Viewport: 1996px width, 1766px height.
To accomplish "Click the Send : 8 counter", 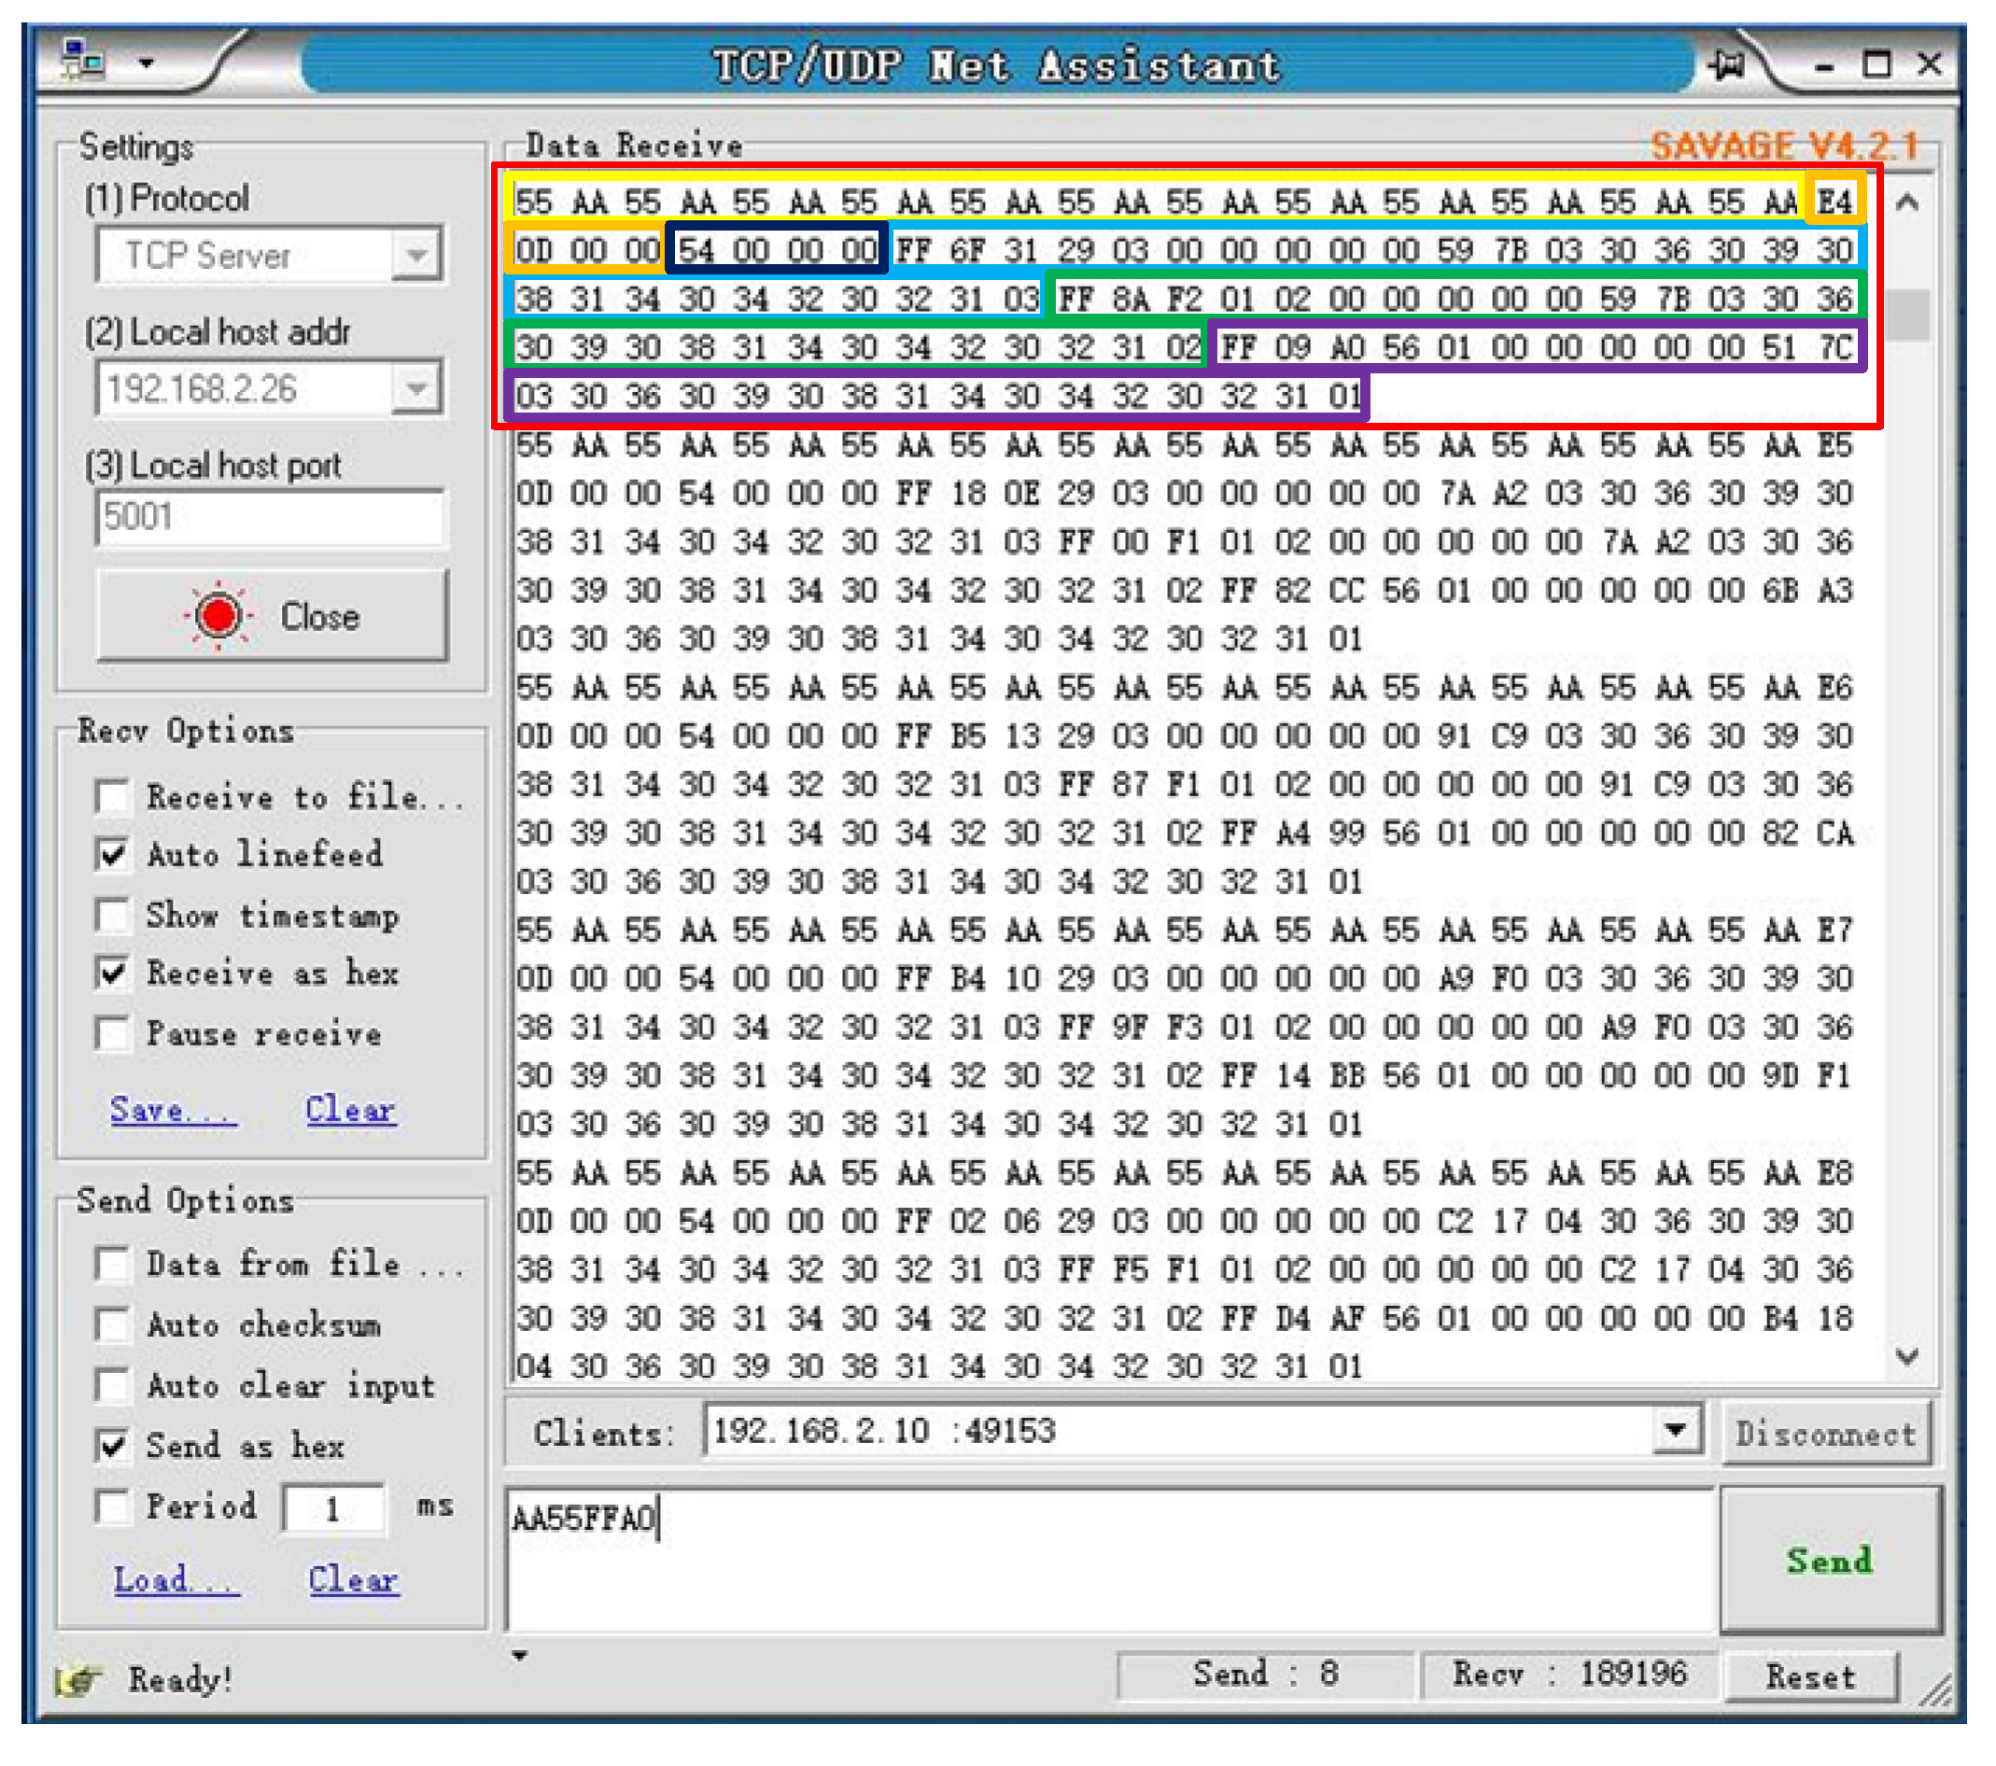I will coord(1266,1675).
